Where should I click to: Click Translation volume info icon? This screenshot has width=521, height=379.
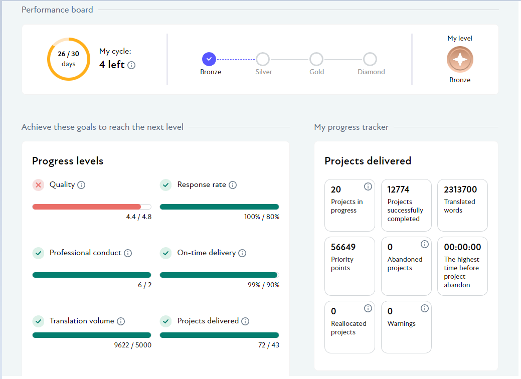click(121, 321)
